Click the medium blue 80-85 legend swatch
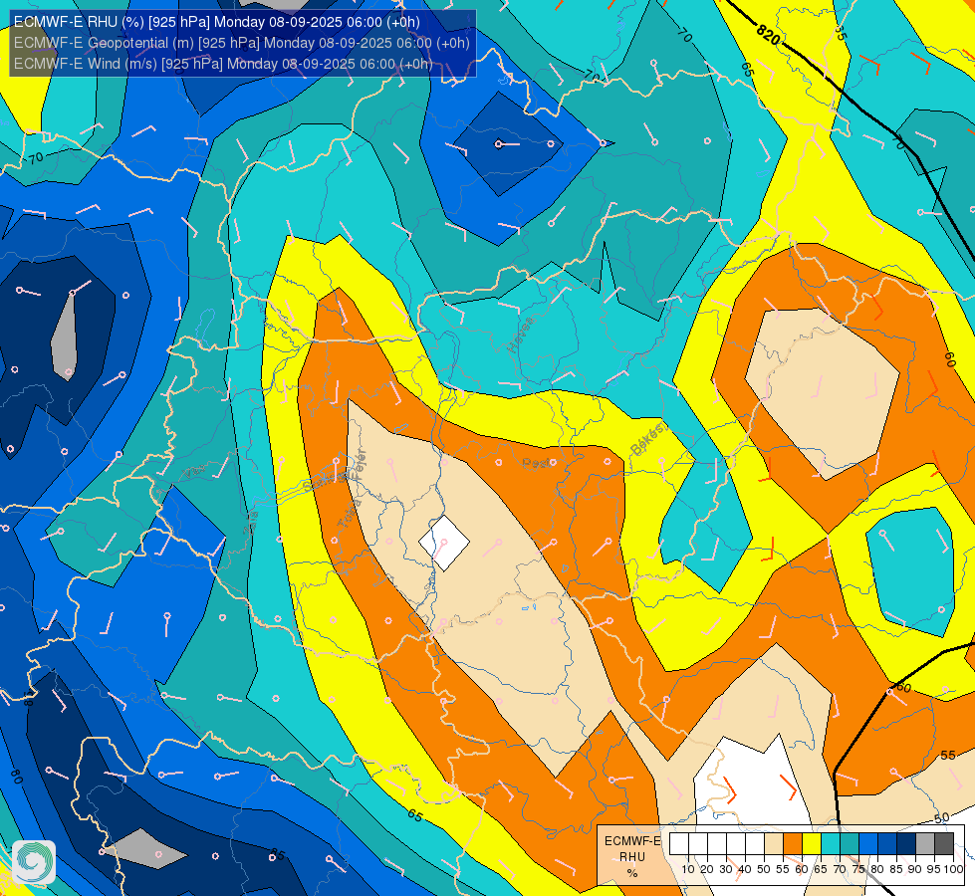 (887, 844)
